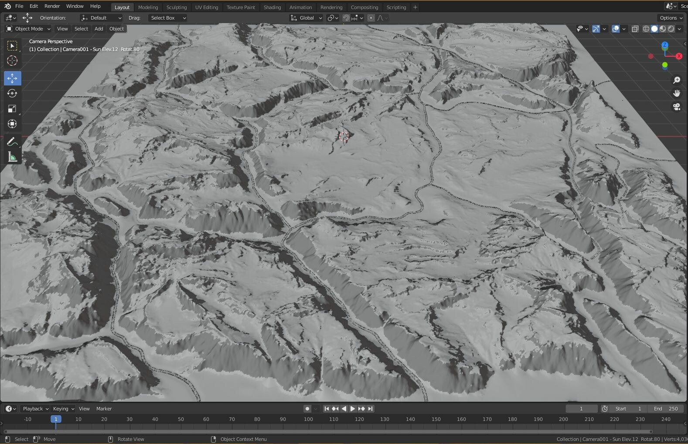Screen dimensions: 688x444
Task: Switch to solid viewport shading
Action: click(x=654, y=29)
